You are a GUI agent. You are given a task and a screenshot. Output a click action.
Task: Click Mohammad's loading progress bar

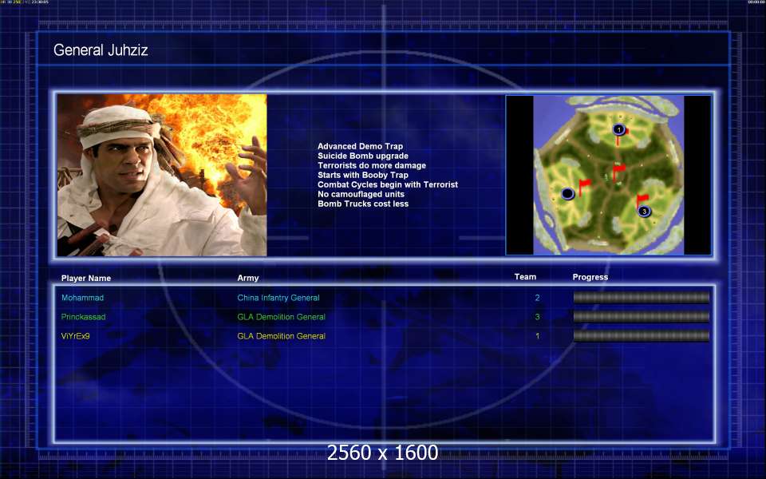[x=641, y=297]
